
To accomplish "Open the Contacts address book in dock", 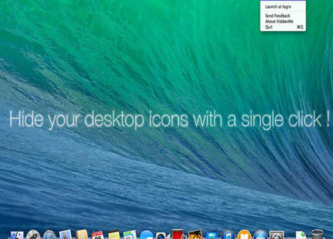I will click(82, 236).
